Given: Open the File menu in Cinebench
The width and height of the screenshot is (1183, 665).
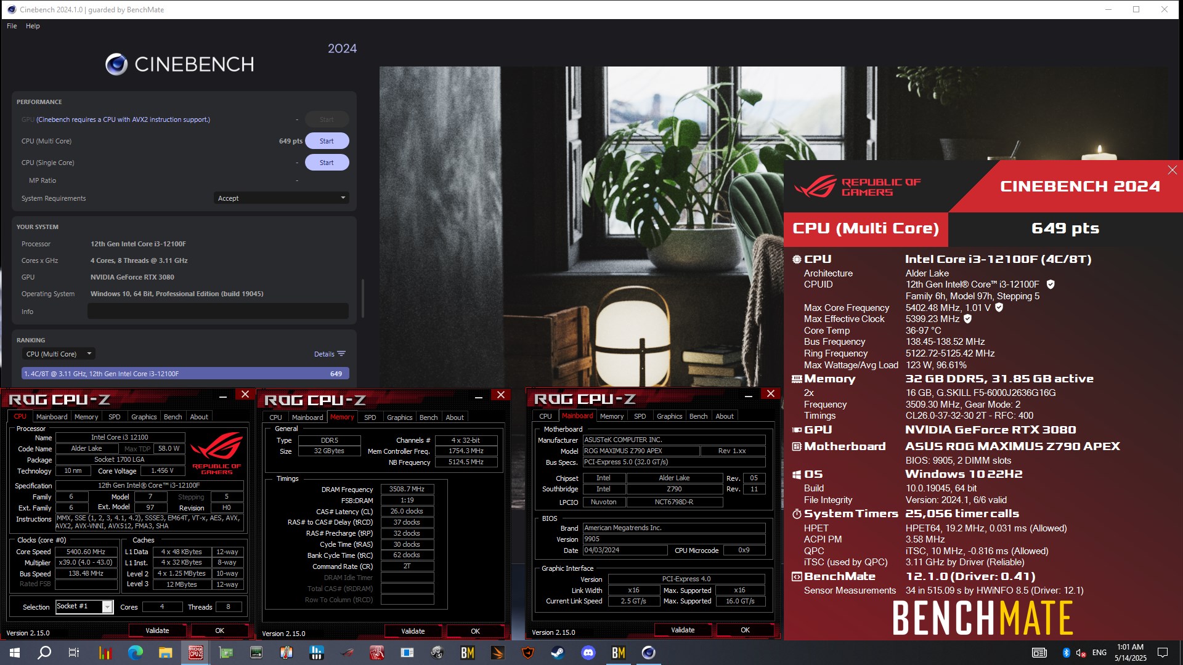Looking at the screenshot, I should point(12,26).
